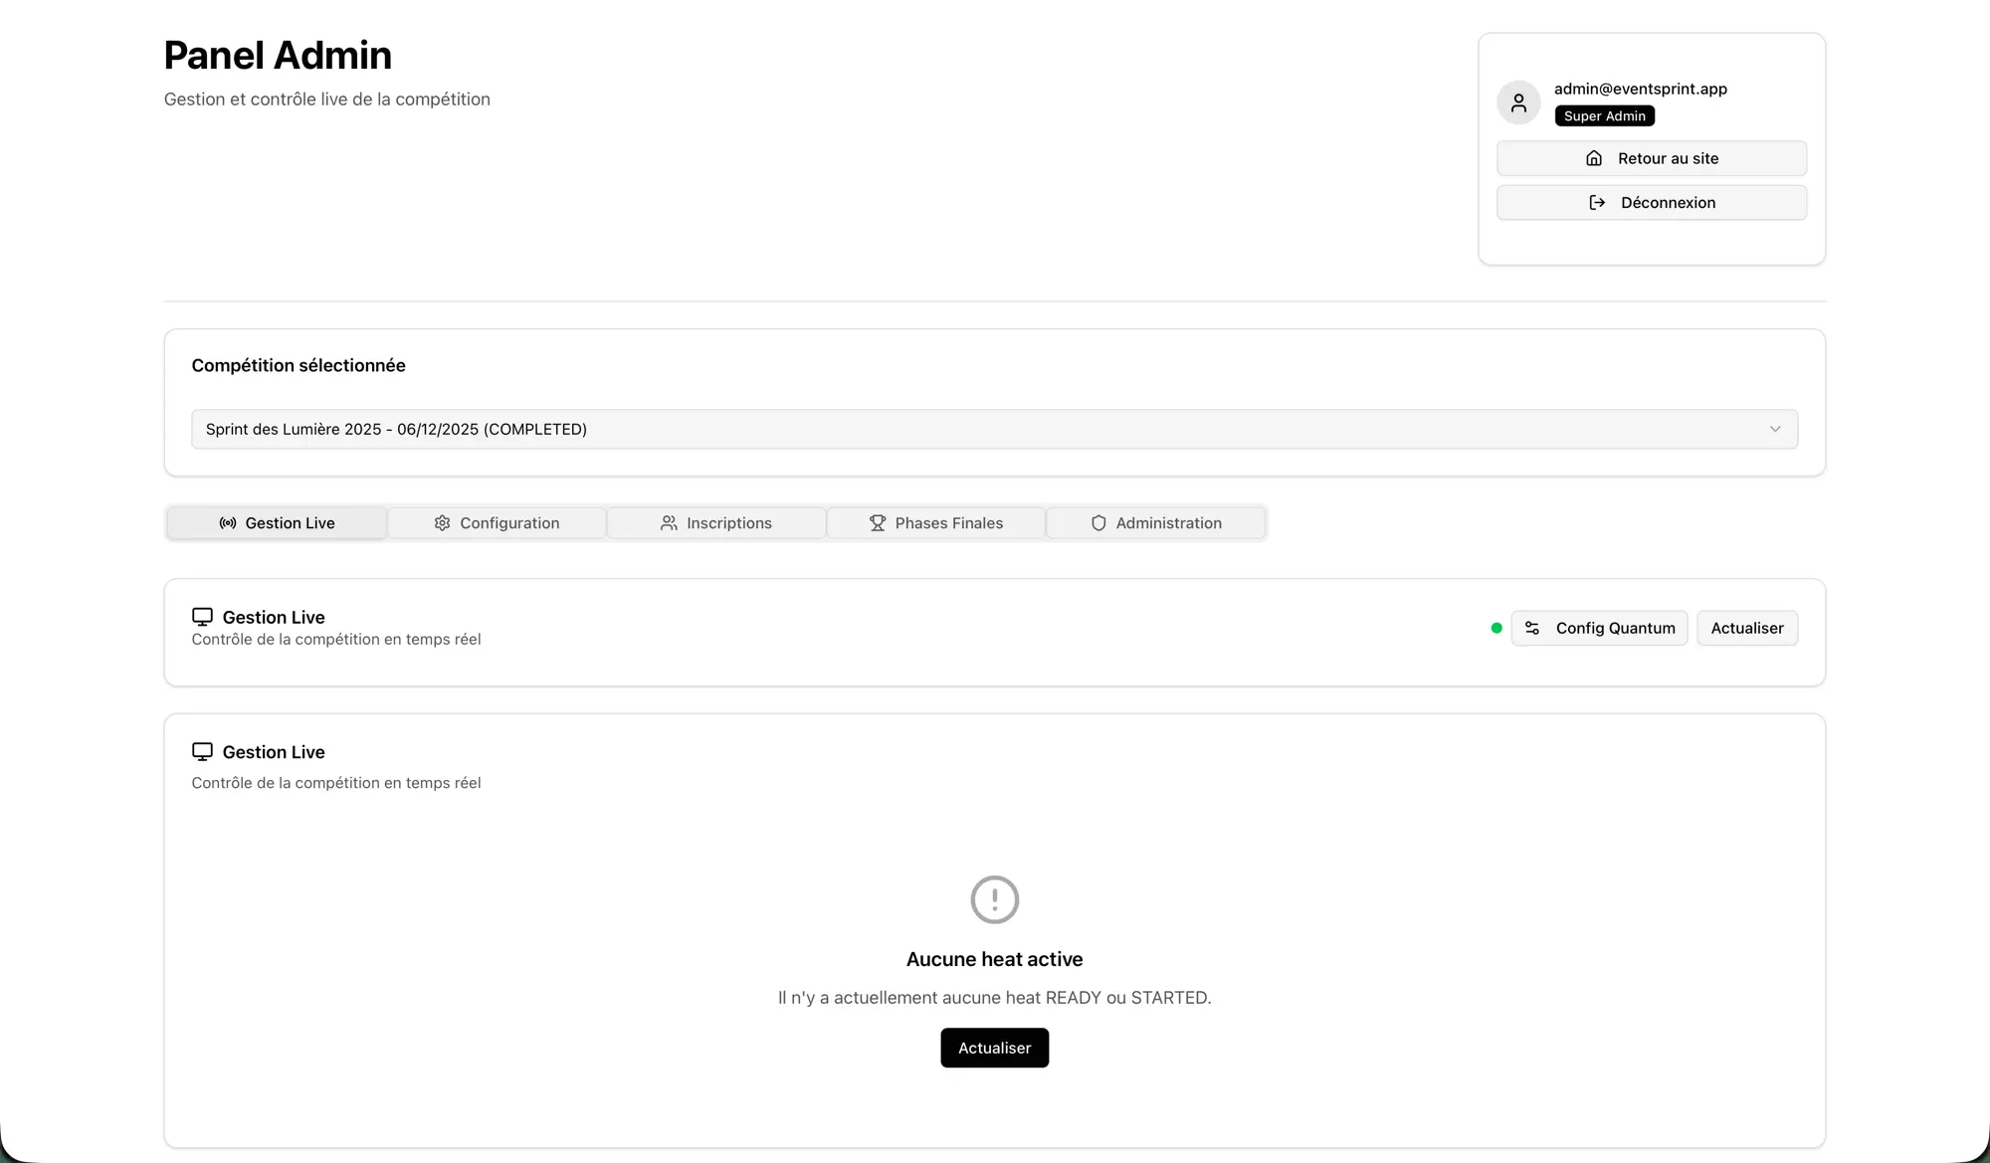Log out with the Déconnexion button
This screenshot has width=1990, height=1163.
(x=1652, y=203)
